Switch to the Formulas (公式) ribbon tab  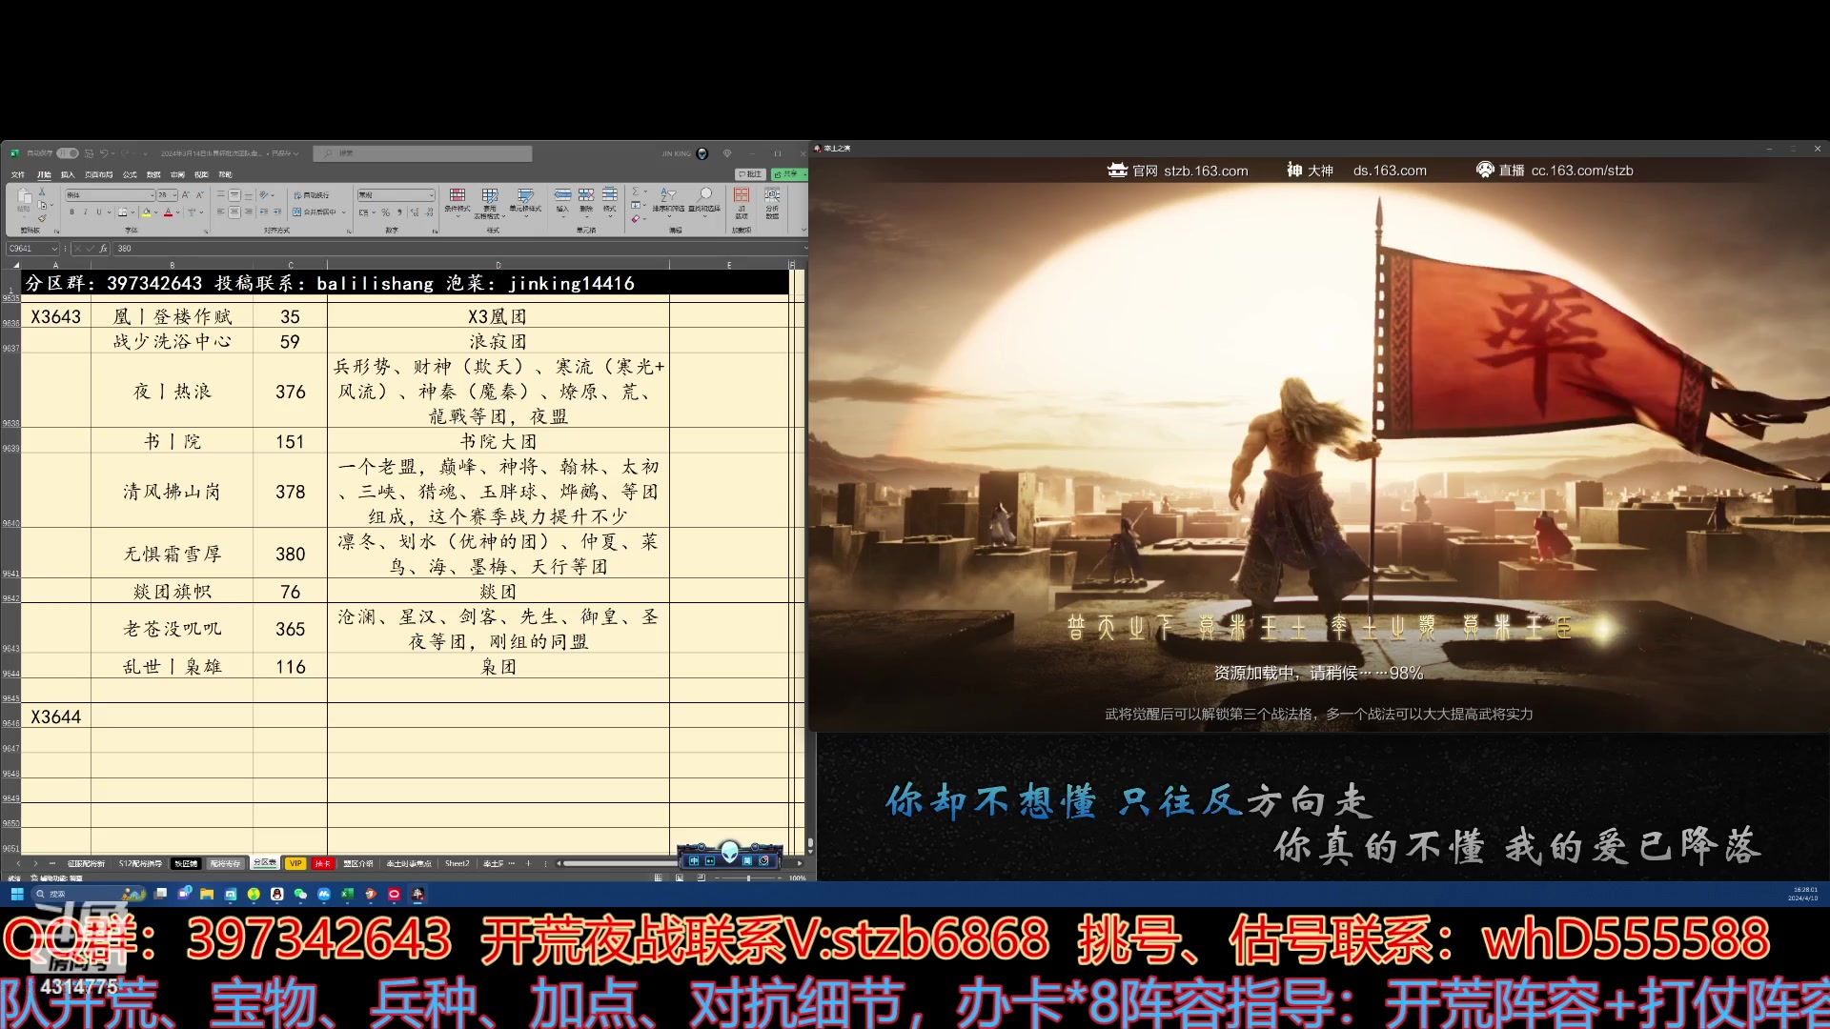click(x=130, y=174)
